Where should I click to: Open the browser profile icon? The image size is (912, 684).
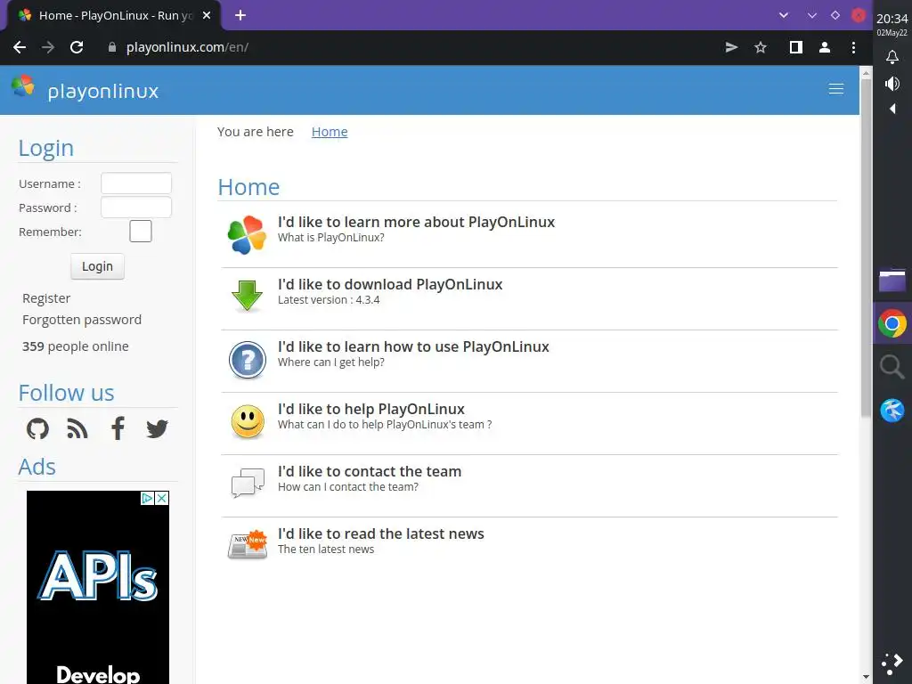pyautogui.click(x=824, y=48)
